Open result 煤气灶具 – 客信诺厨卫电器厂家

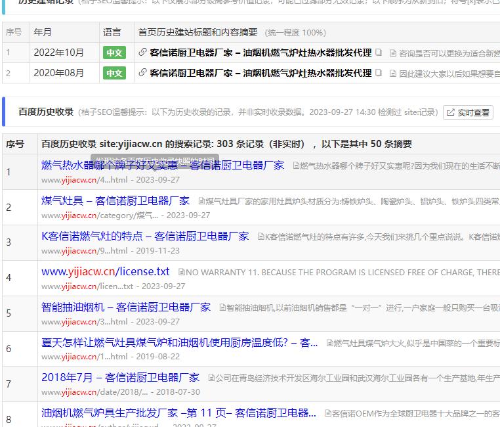(115, 201)
